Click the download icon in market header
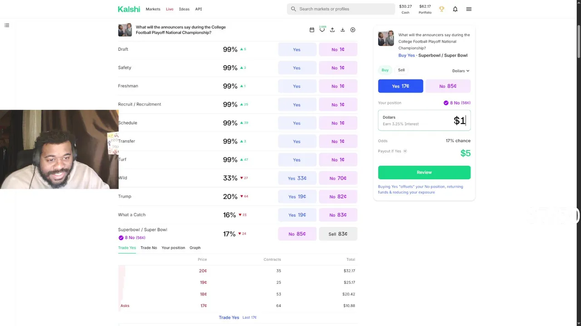 point(343,30)
